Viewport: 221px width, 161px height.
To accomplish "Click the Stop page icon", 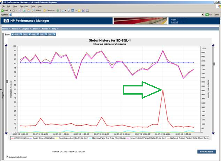I will (x=20, y=11).
